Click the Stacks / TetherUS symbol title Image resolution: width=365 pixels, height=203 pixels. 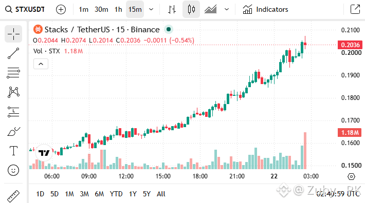point(102,30)
